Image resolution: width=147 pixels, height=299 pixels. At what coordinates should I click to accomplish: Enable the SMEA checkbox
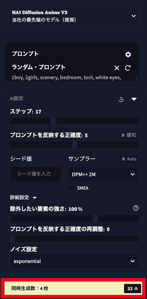tap(71, 188)
